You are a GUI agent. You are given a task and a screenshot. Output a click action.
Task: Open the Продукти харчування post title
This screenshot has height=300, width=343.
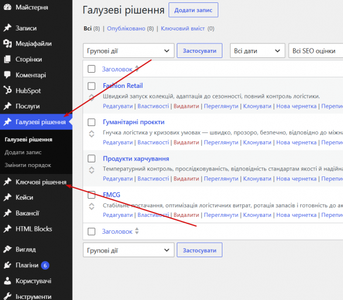[136, 159]
